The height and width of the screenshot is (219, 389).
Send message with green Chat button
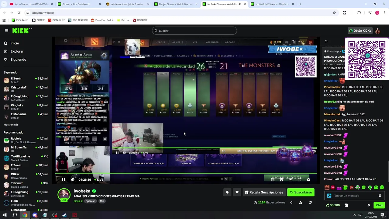coord(379,205)
